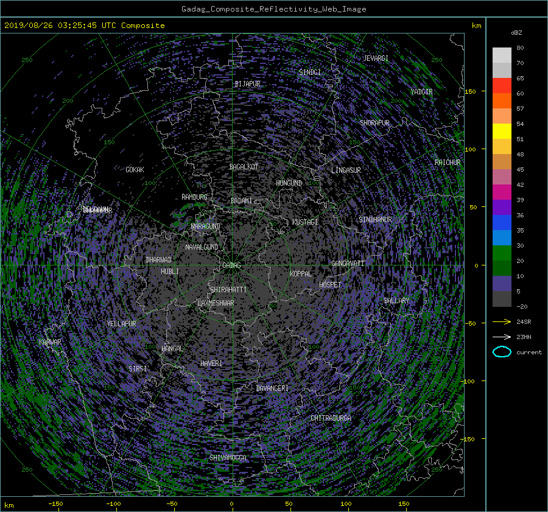Viewport: 548px width, 512px height.
Task: Click the HANGAL place name
Action: [172, 349]
